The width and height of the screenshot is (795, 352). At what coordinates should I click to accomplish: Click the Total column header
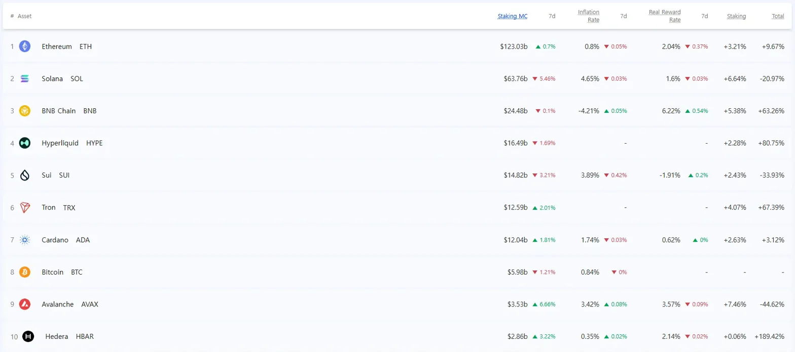(777, 16)
